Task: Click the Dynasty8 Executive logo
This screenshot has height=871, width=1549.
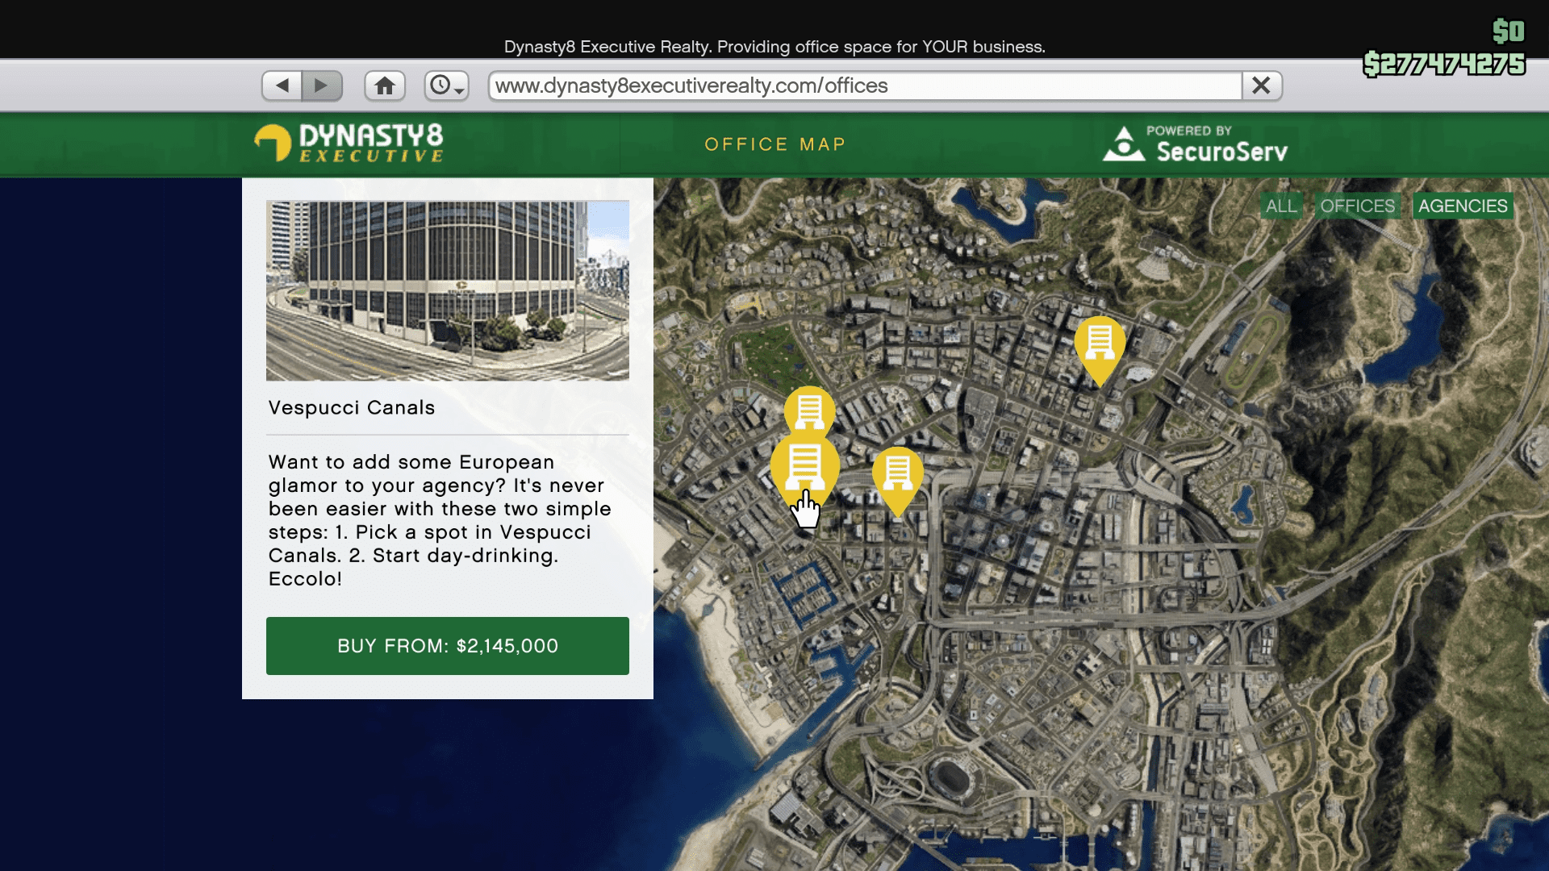Action: (x=349, y=144)
